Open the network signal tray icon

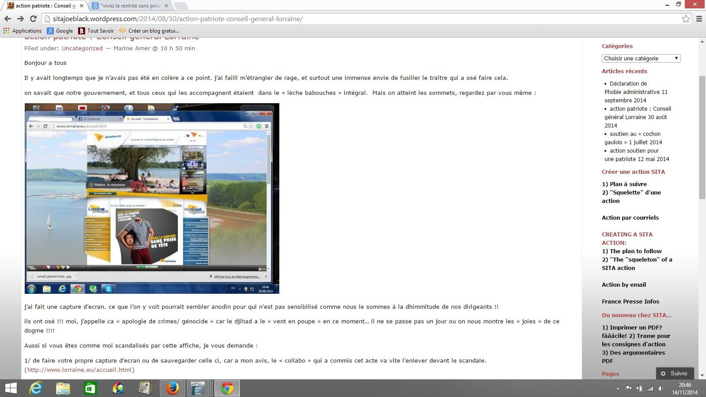click(650, 389)
